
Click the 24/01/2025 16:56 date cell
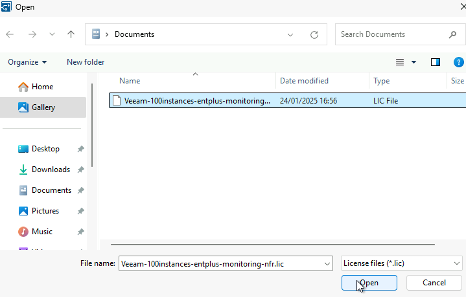pyautogui.click(x=309, y=101)
